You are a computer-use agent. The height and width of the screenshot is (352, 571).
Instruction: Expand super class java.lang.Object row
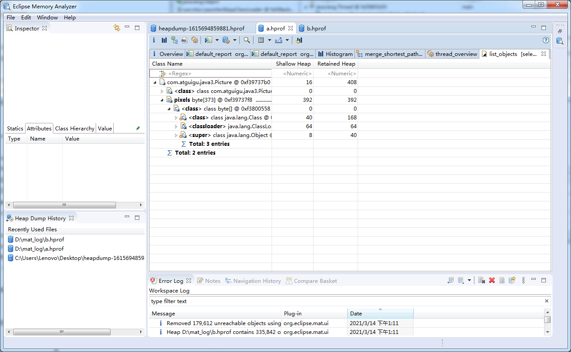pos(176,135)
